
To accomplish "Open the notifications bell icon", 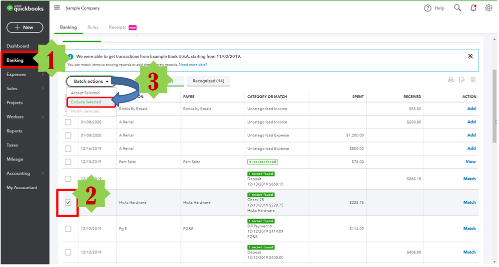I will (474, 8).
